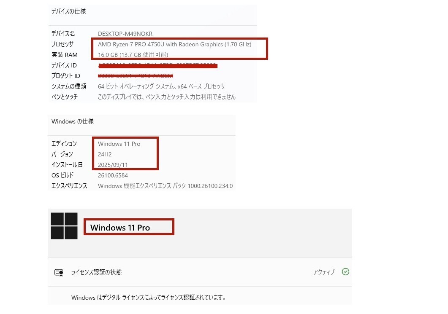
Task: Click the ペンとタッチ description text
Action: pyautogui.click(x=166, y=97)
